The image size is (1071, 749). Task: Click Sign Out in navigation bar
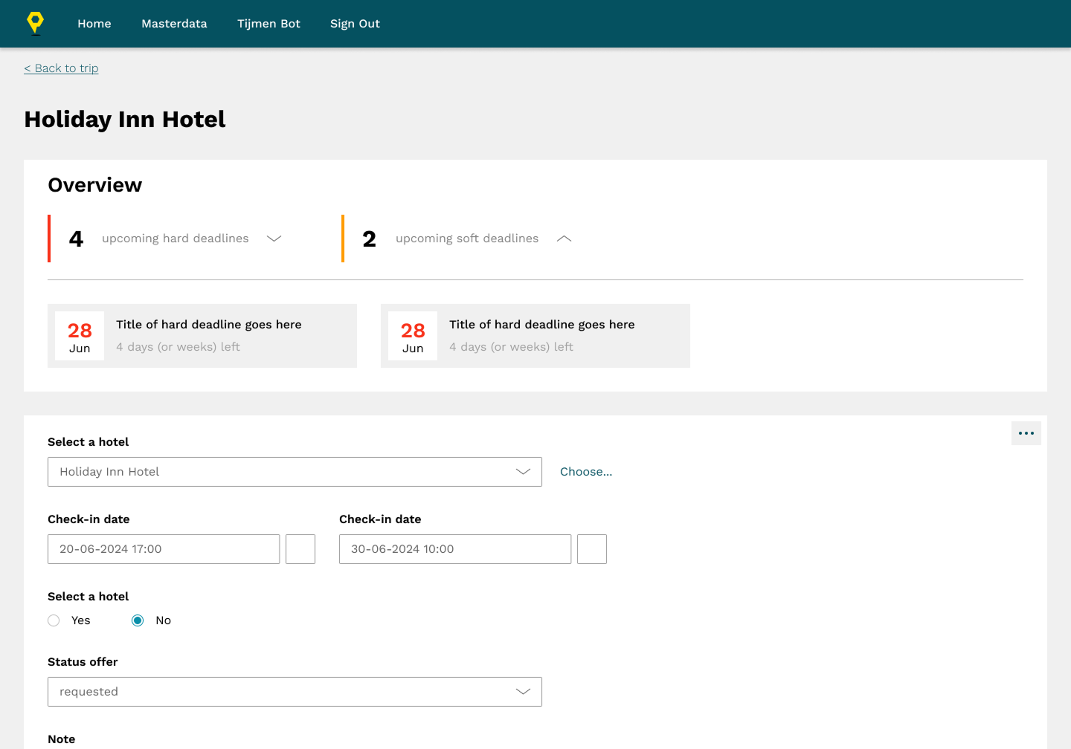click(x=355, y=24)
